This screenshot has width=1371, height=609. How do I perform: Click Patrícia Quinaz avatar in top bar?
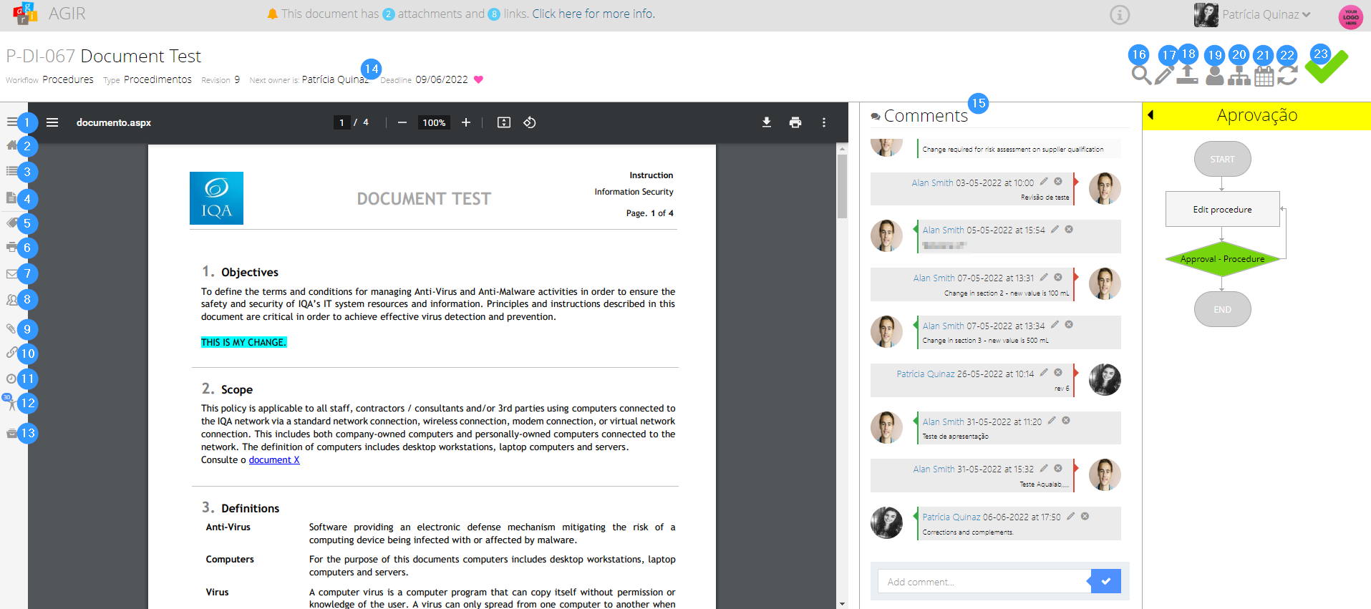coord(1206,15)
